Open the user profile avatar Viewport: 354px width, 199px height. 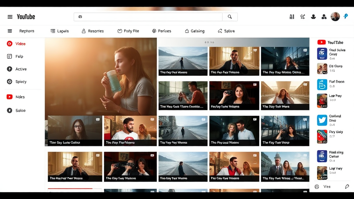(335, 17)
